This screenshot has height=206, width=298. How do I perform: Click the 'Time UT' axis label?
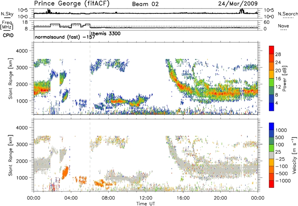pos(146,204)
